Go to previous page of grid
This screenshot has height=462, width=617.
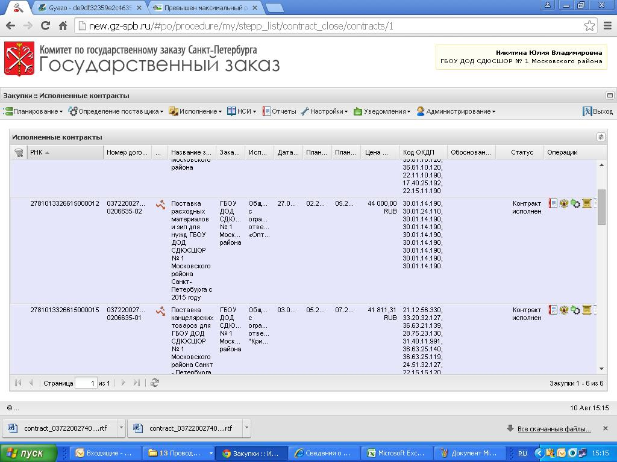pos(31,383)
